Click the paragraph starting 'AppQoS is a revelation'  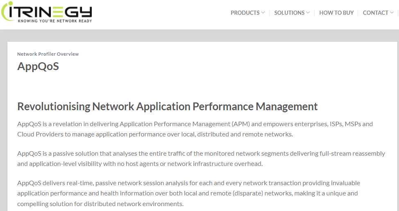[195, 129]
